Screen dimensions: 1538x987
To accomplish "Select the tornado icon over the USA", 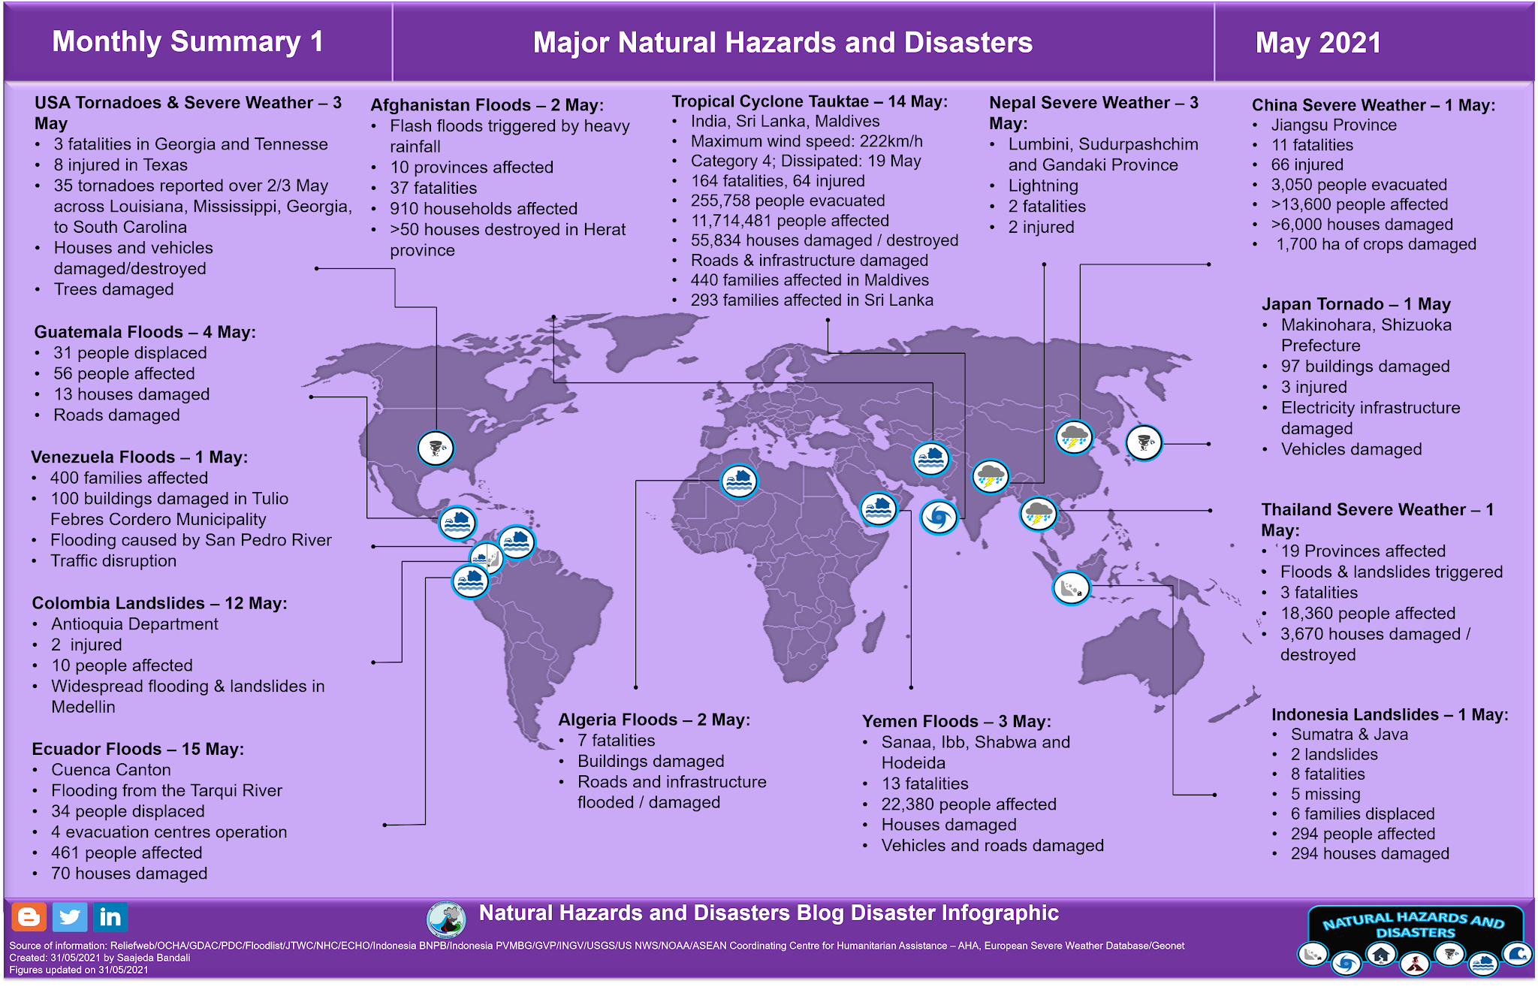I will 436,449.
